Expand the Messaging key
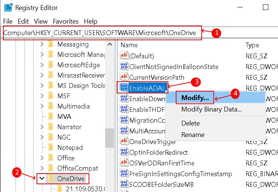 (42, 44)
